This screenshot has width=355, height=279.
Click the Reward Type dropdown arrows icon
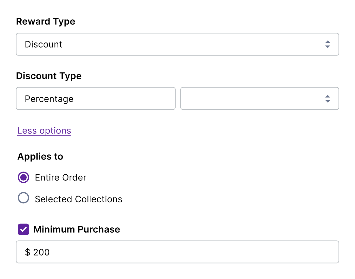[327, 44]
